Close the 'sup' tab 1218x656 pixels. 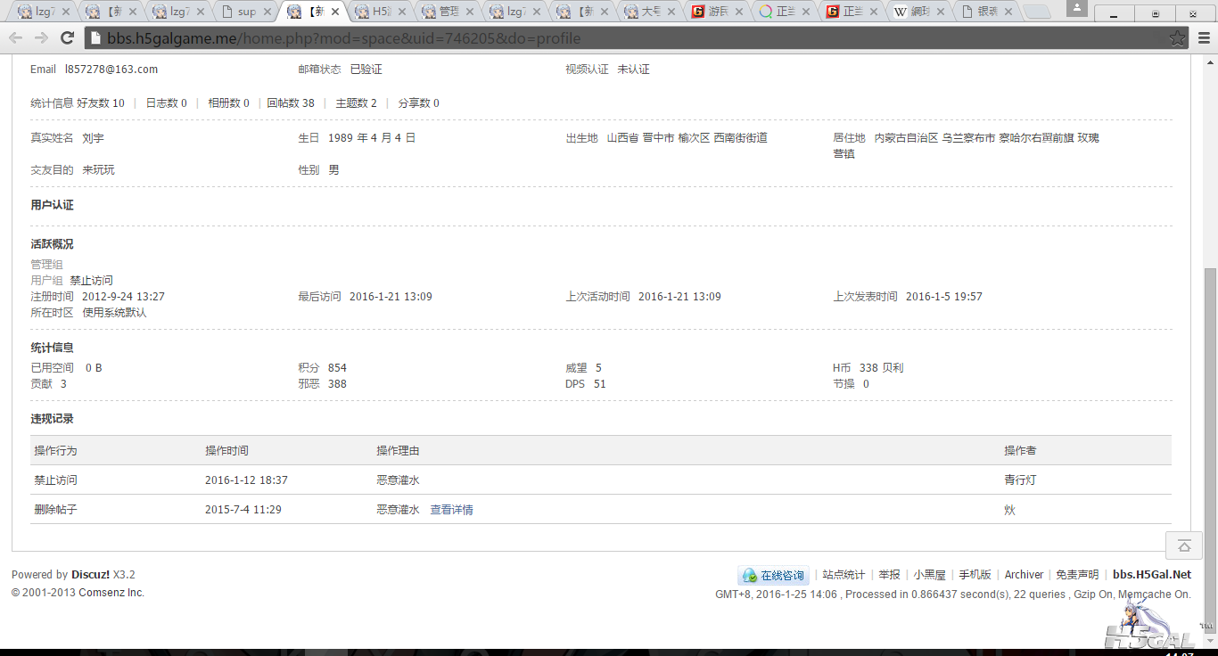pyautogui.click(x=267, y=12)
